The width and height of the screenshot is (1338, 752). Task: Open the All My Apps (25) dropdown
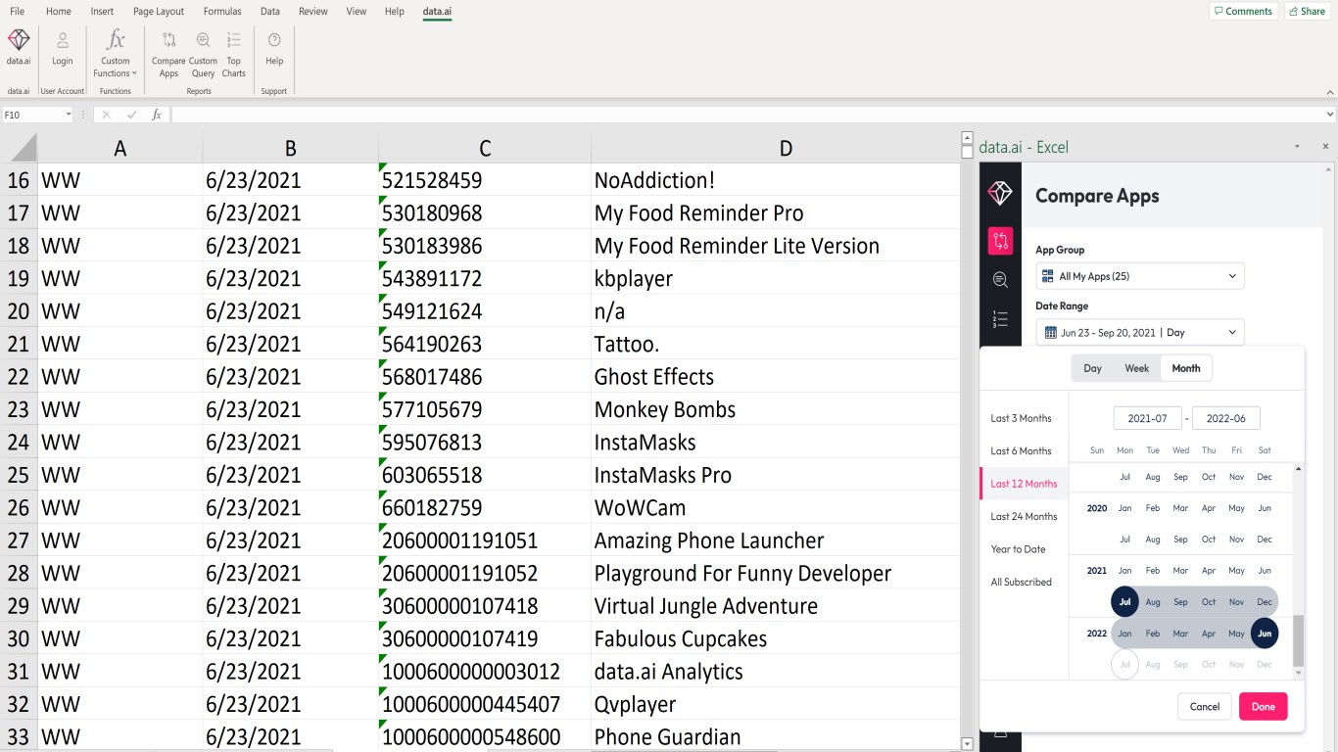(x=1139, y=276)
